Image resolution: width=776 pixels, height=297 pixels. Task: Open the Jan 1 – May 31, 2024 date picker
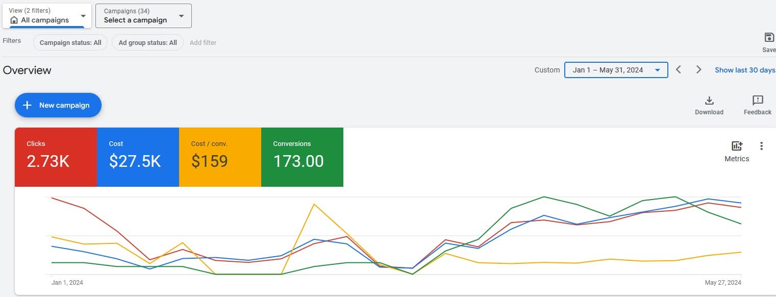click(x=616, y=70)
